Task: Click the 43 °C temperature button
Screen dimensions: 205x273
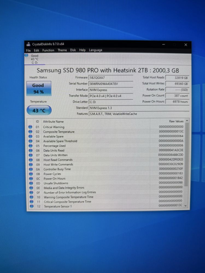Action: pyautogui.click(x=39, y=110)
